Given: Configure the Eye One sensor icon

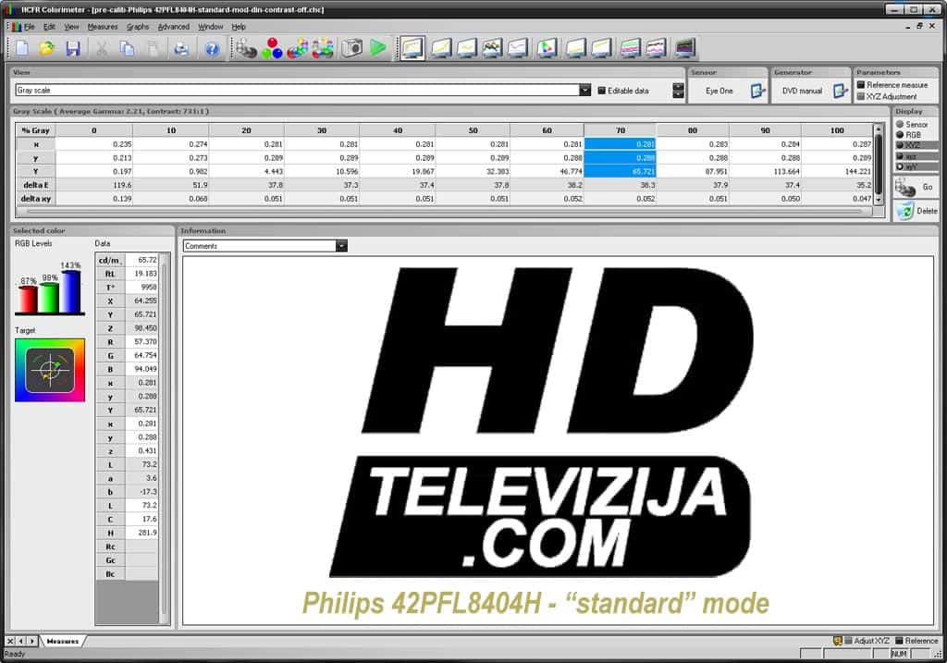Looking at the screenshot, I should [757, 92].
